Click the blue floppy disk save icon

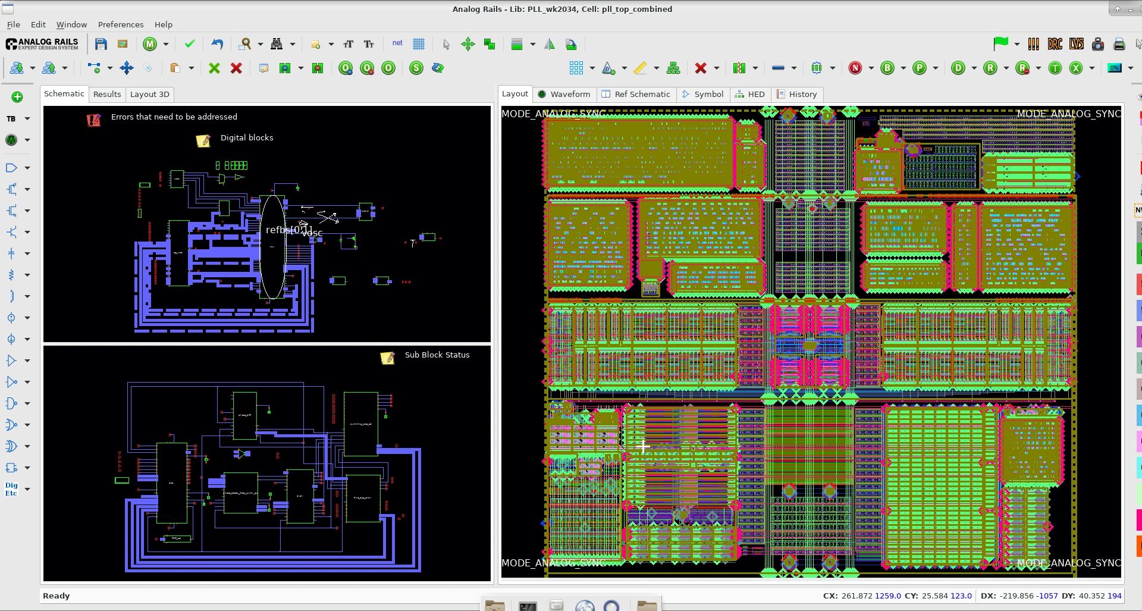click(x=101, y=44)
